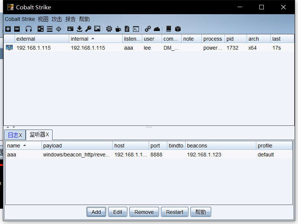Click the cloud manage web server icon
298x224 pixels.
(157, 29)
